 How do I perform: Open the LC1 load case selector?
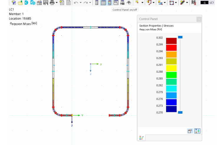point(212,3)
